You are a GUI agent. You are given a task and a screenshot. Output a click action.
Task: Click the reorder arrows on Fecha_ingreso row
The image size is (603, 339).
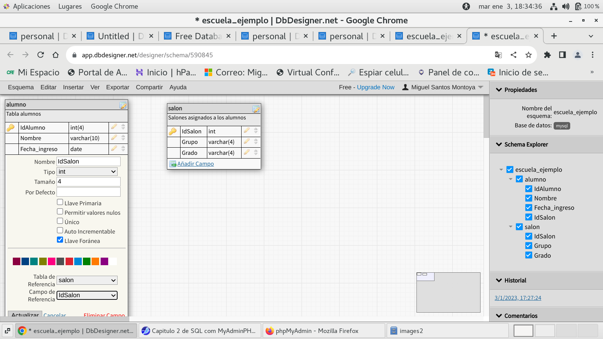(123, 149)
